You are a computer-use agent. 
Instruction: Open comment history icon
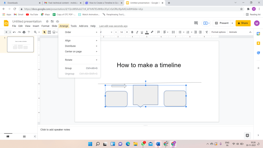click(196, 23)
